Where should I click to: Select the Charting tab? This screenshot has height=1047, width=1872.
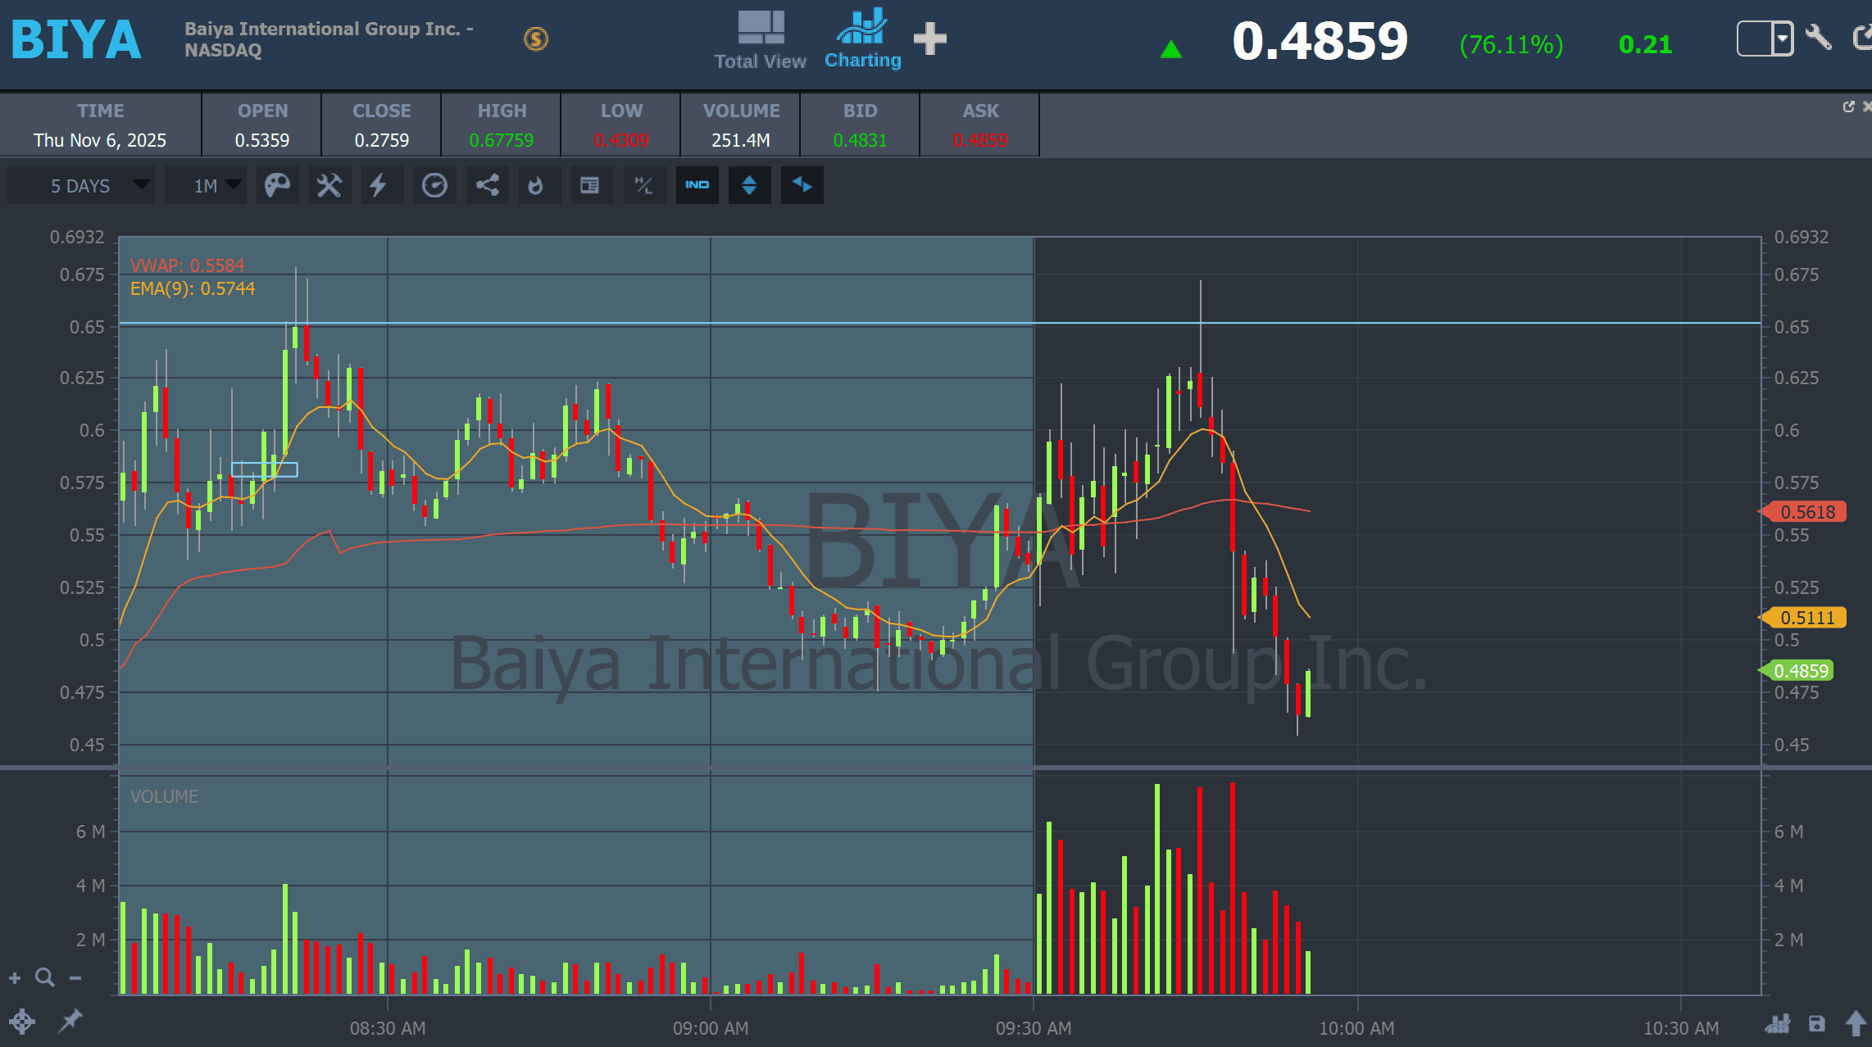tap(862, 39)
